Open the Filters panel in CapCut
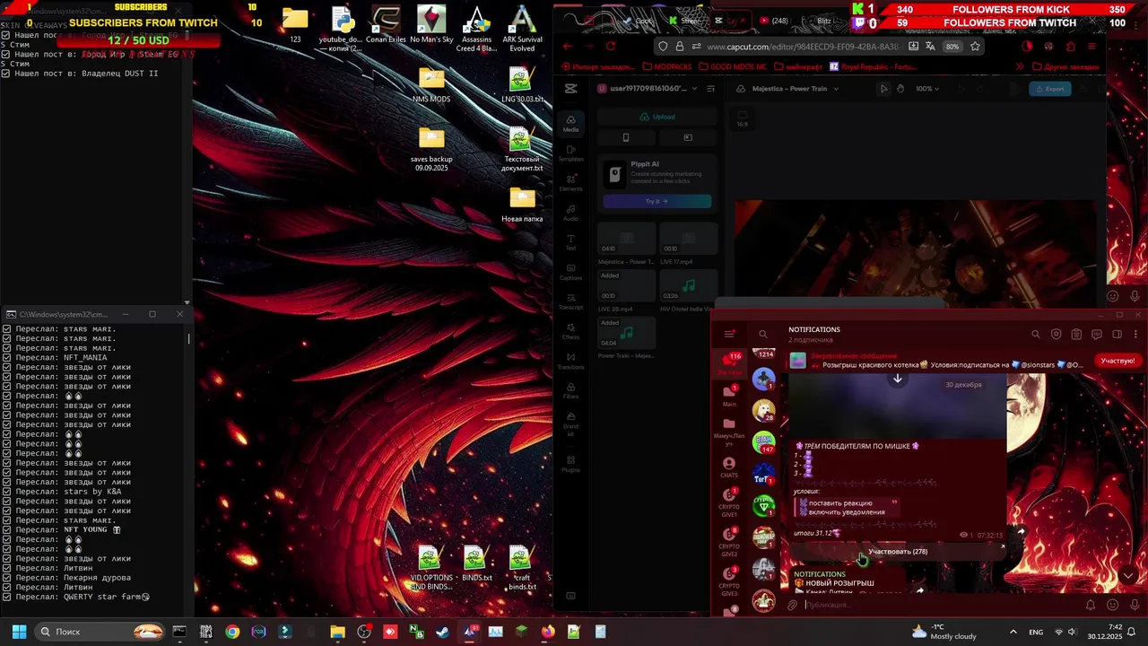The height and width of the screenshot is (646, 1148). click(570, 390)
